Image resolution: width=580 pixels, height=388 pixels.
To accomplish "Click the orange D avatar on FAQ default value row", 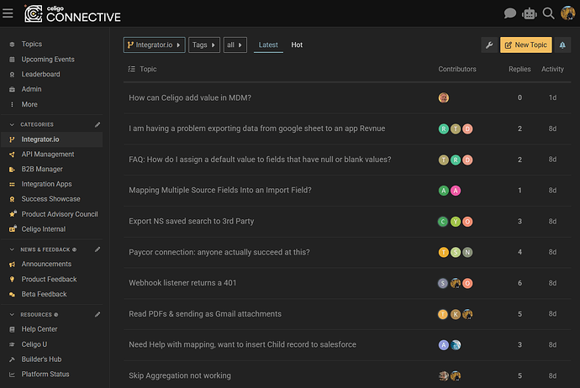I will click(x=467, y=160).
